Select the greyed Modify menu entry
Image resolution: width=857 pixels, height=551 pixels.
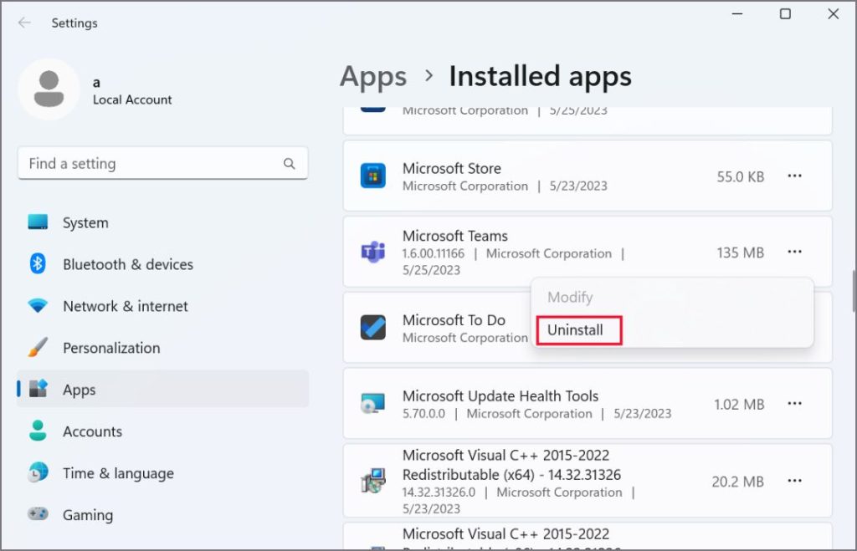[570, 297]
